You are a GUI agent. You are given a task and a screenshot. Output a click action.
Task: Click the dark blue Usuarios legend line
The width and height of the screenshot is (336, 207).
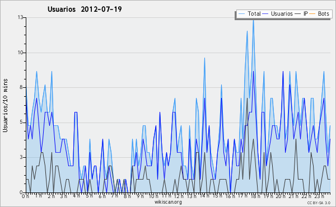tap(265, 14)
